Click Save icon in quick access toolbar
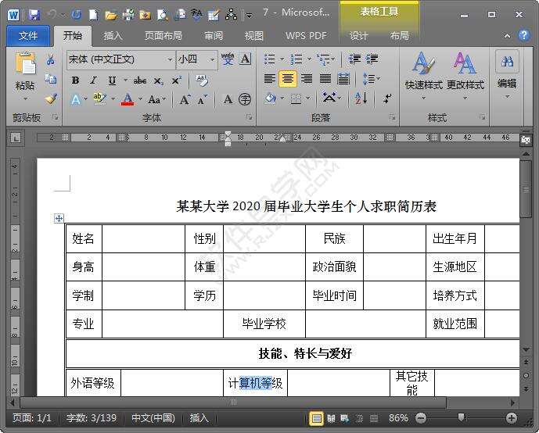This screenshot has height=433, width=539. (34, 15)
